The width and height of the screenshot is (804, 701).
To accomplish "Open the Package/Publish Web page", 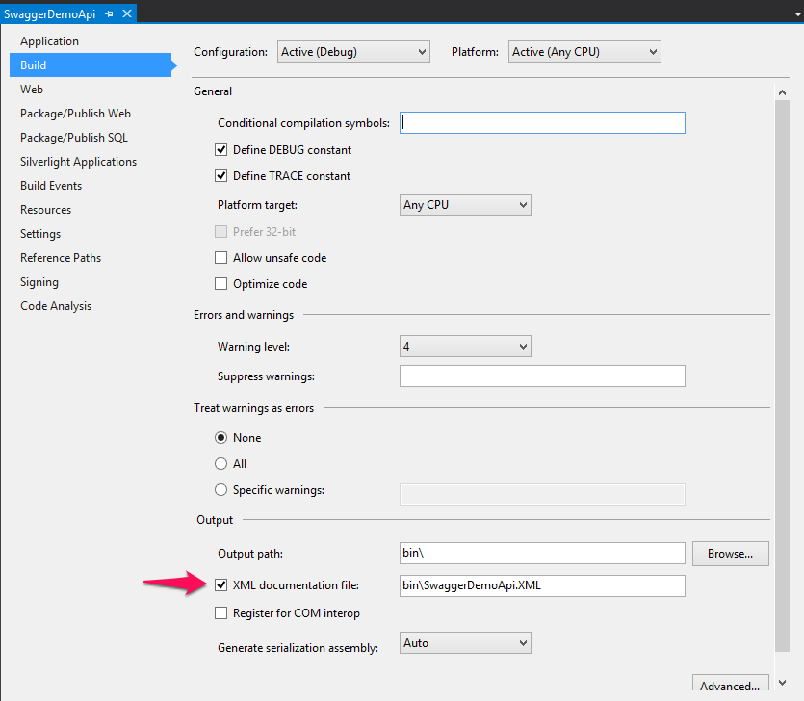I will (75, 114).
